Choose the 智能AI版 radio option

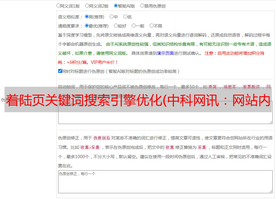(116, 6)
